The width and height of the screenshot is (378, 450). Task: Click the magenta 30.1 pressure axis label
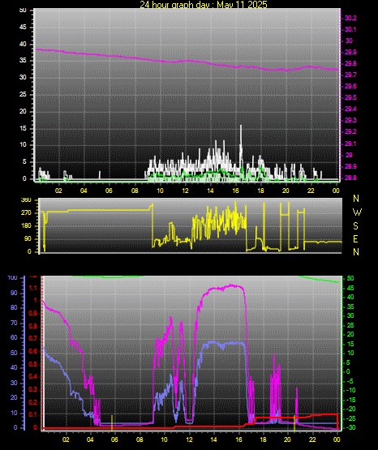(x=350, y=29)
